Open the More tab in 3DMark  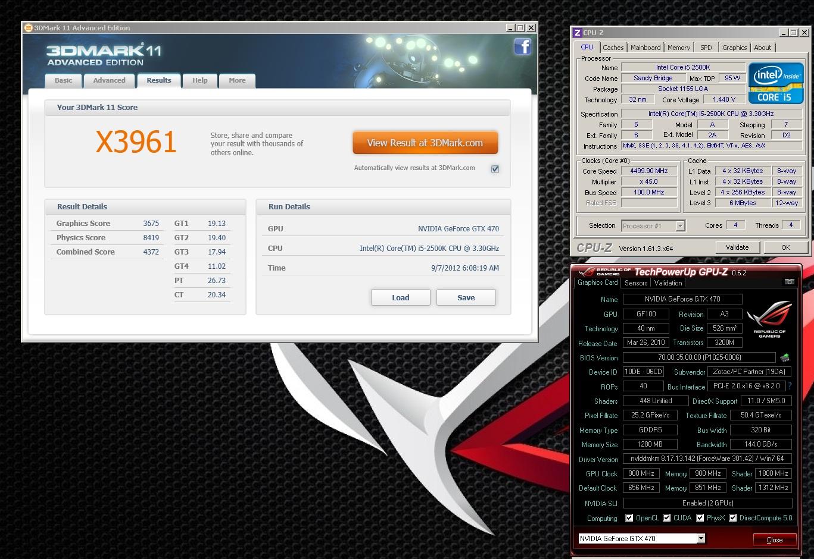pyautogui.click(x=237, y=80)
